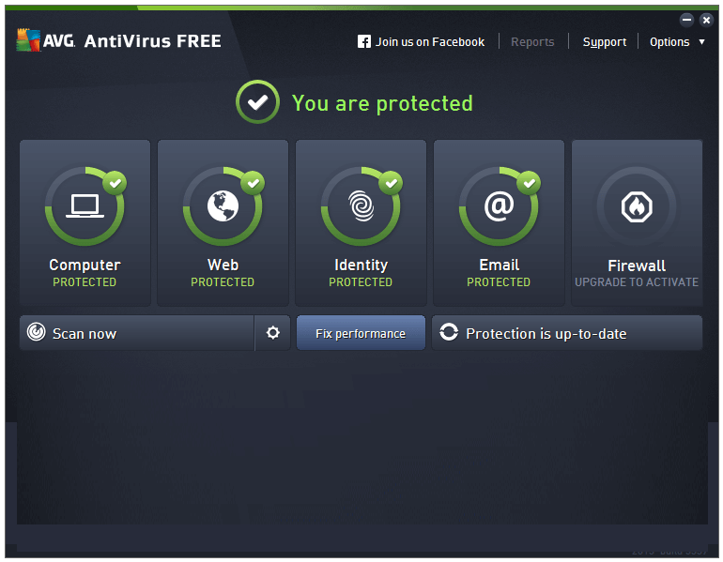Click the Scan now radar icon

[x=37, y=333]
